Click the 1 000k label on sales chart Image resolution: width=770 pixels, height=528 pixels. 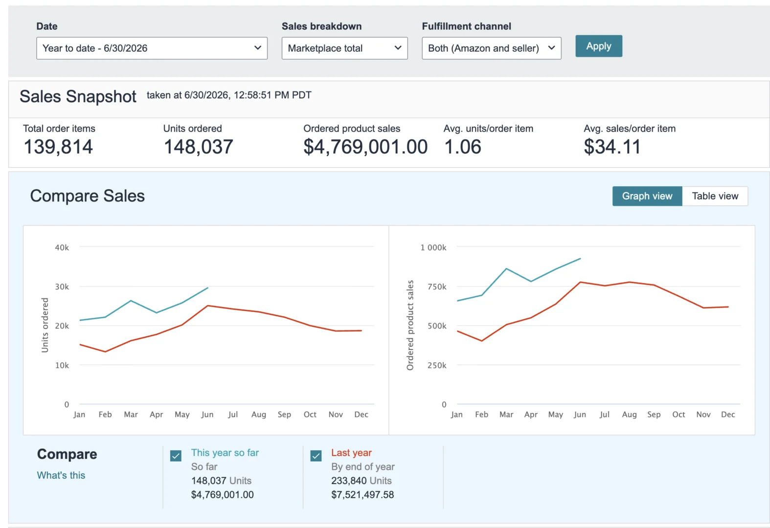click(433, 247)
